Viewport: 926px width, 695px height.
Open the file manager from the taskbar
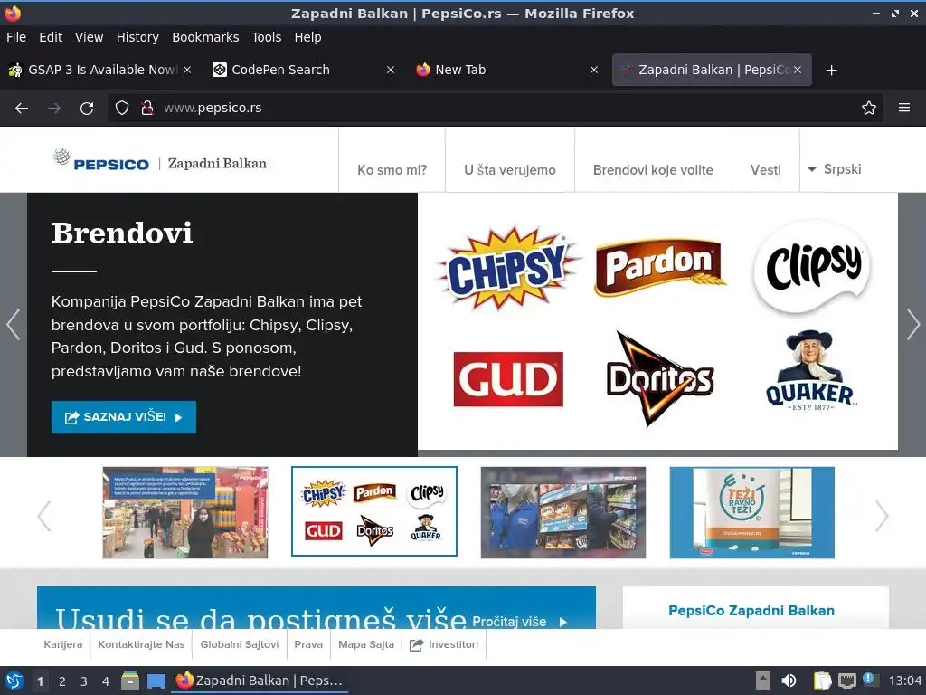130,681
